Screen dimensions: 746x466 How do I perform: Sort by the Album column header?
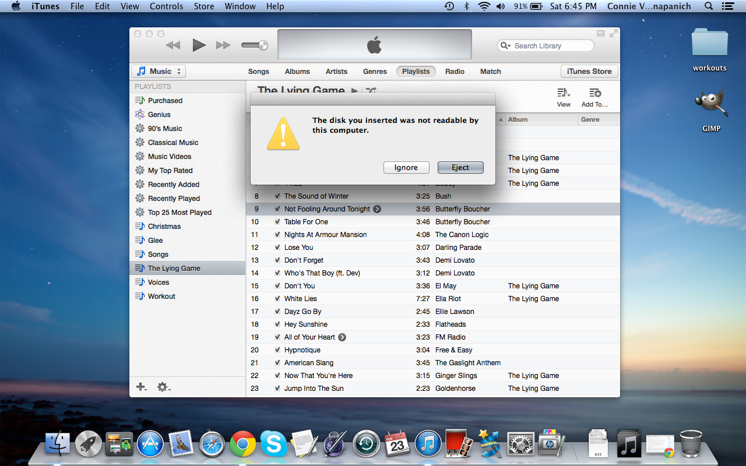tap(541, 119)
